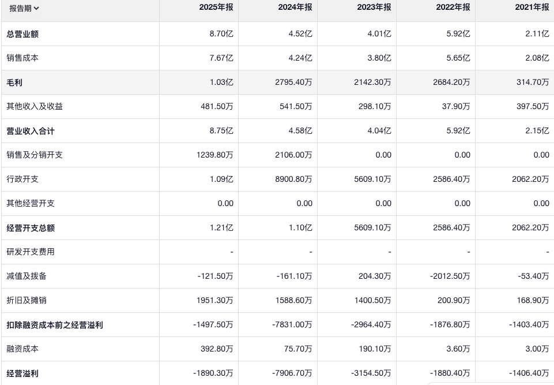Image resolution: width=554 pixels, height=385 pixels.
Task: Click the 行政开支 row label
Action: 22,180
